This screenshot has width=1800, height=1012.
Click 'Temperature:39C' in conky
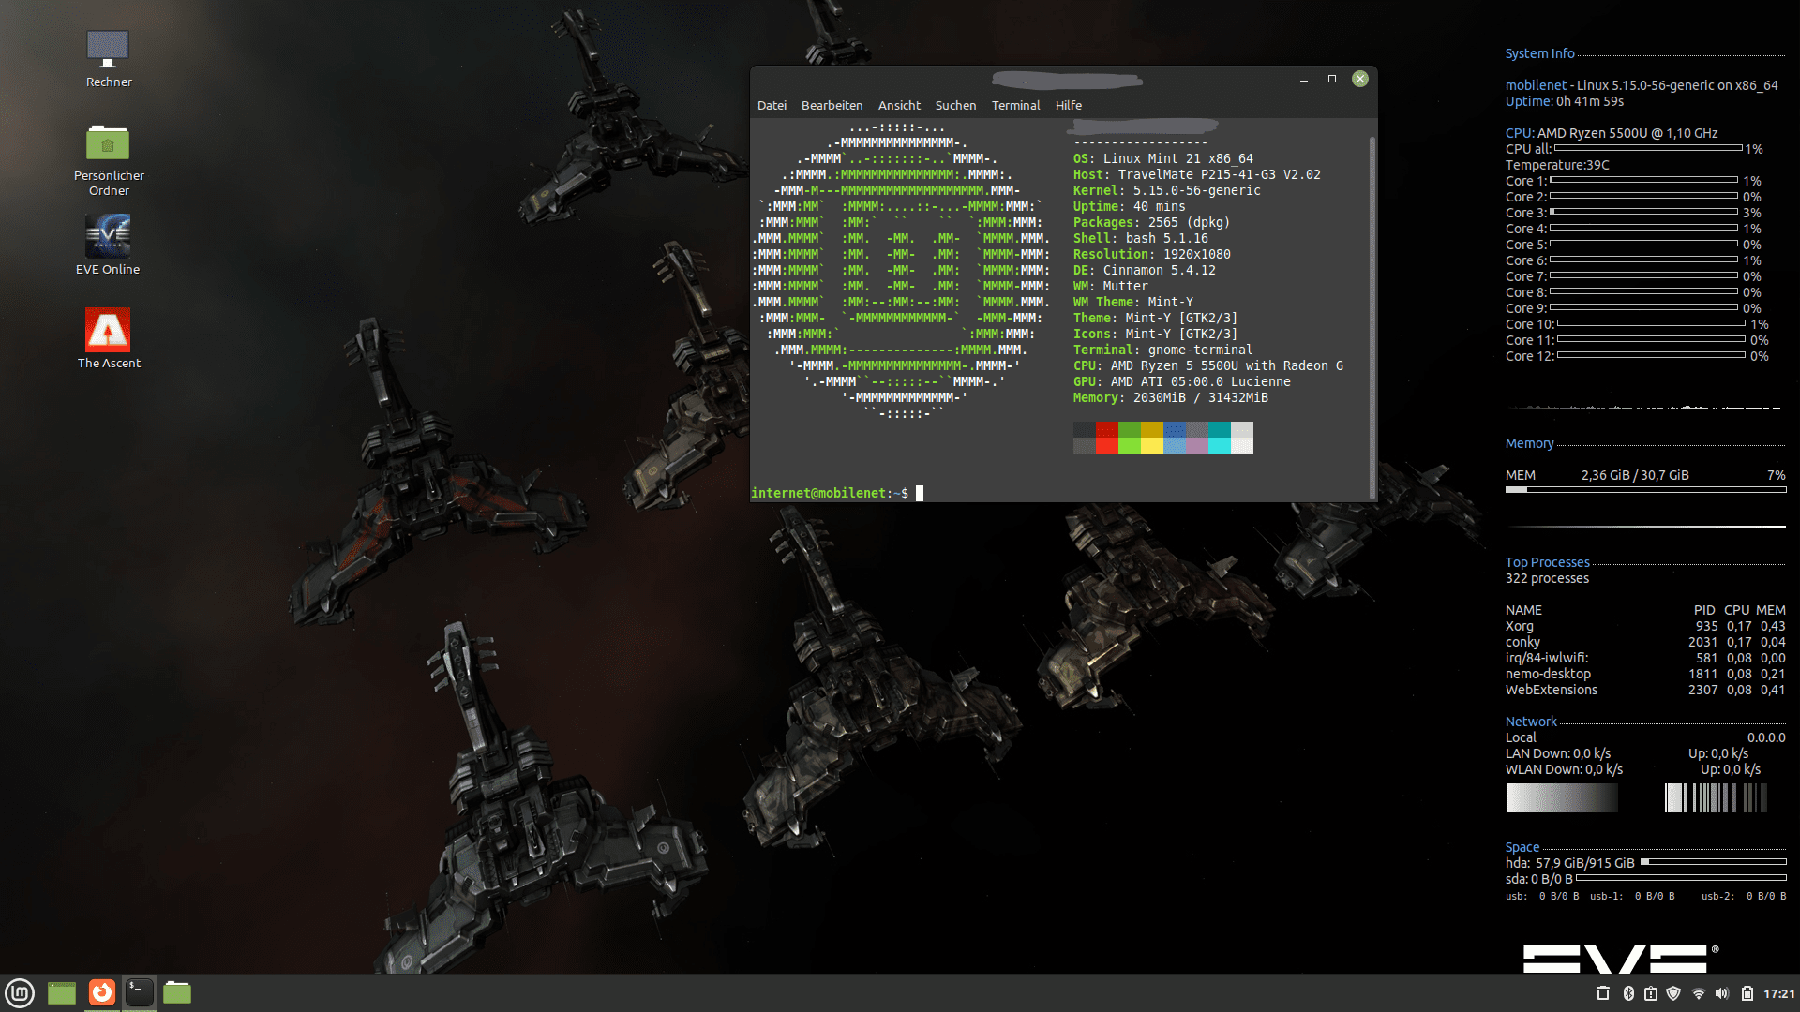[1557, 165]
